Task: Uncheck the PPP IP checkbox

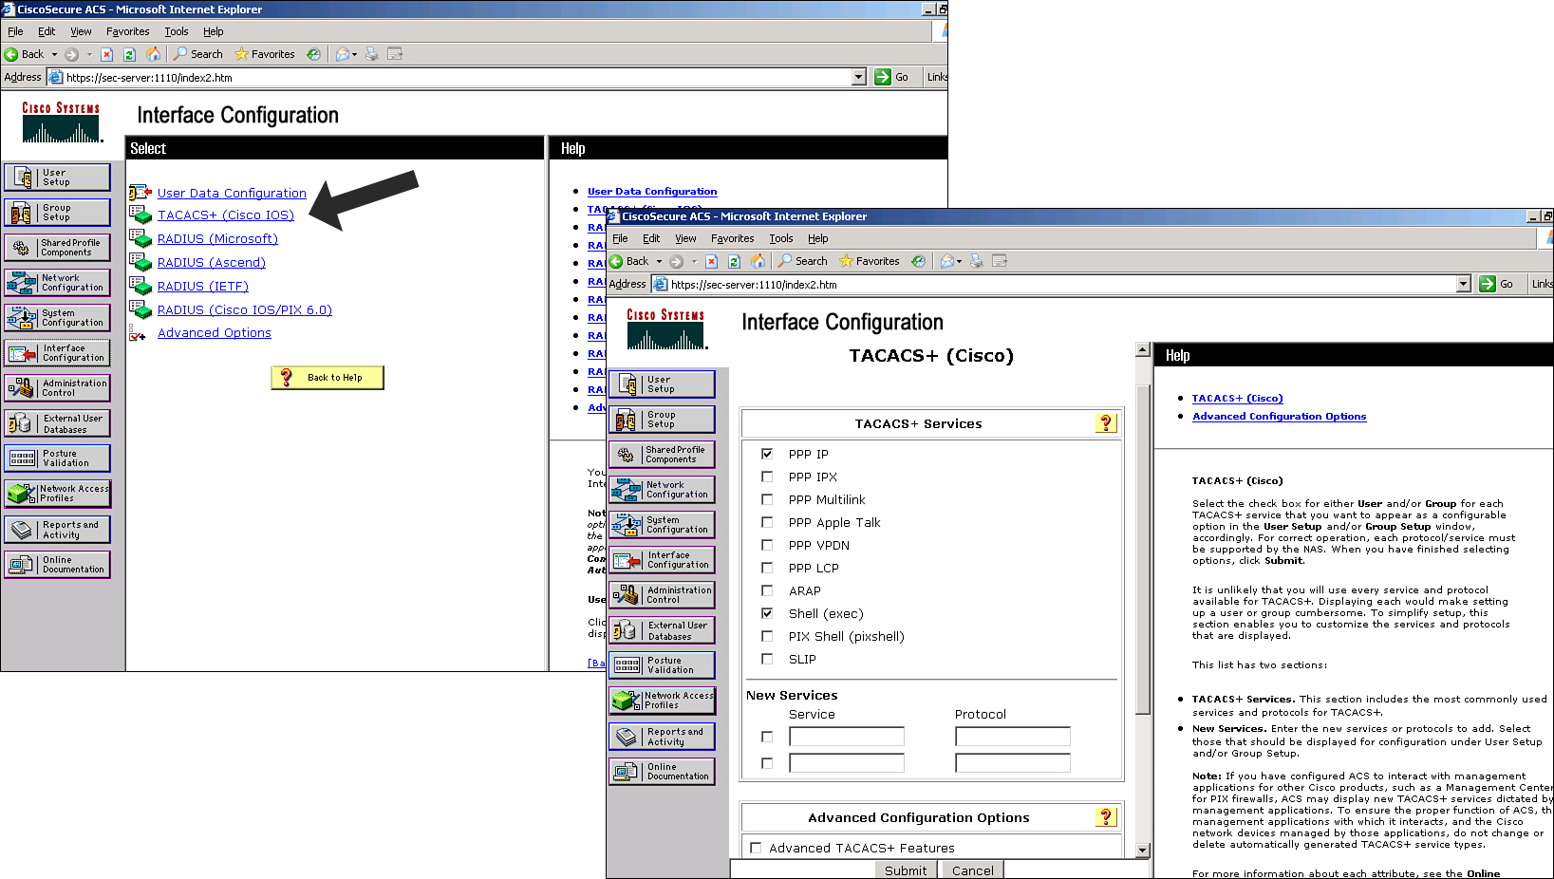Action: (x=767, y=454)
